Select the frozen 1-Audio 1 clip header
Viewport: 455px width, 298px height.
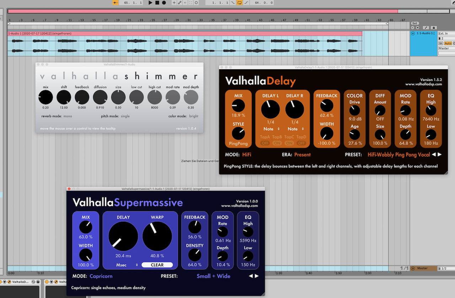click(x=184, y=33)
